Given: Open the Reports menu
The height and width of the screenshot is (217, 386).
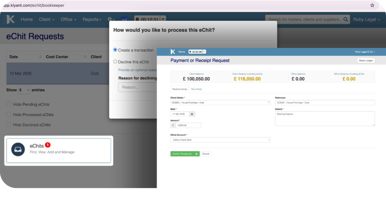Looking at the screenshot, I should pyautogui.click(x=92, y=20).
